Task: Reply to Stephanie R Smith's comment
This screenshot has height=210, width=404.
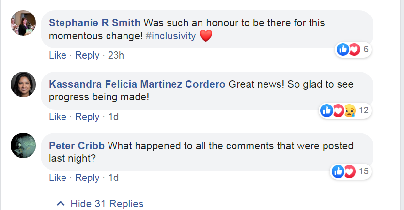Action: [87, 55]
